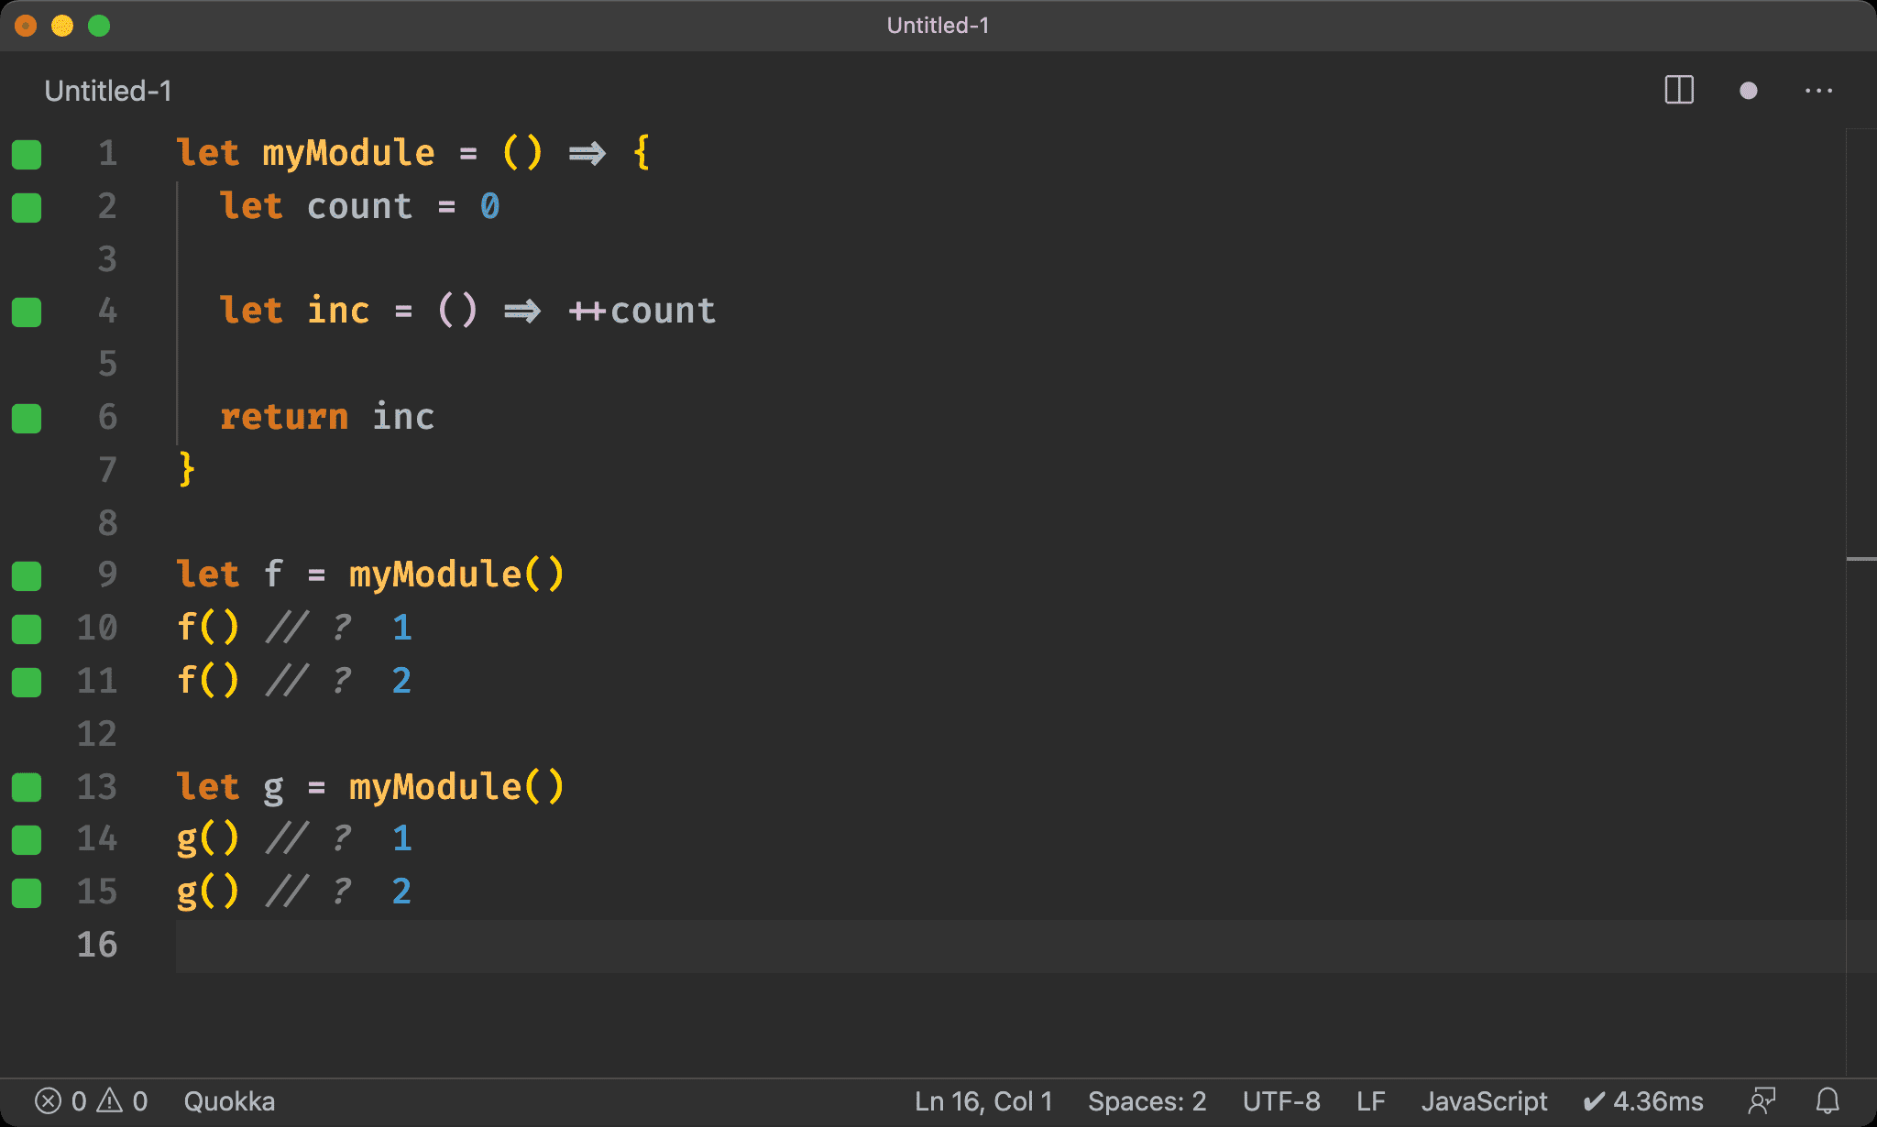Open the more actions ellipsis menu
Image resolution: width=1877 pixels, height=1127 pixels.
1818,91
